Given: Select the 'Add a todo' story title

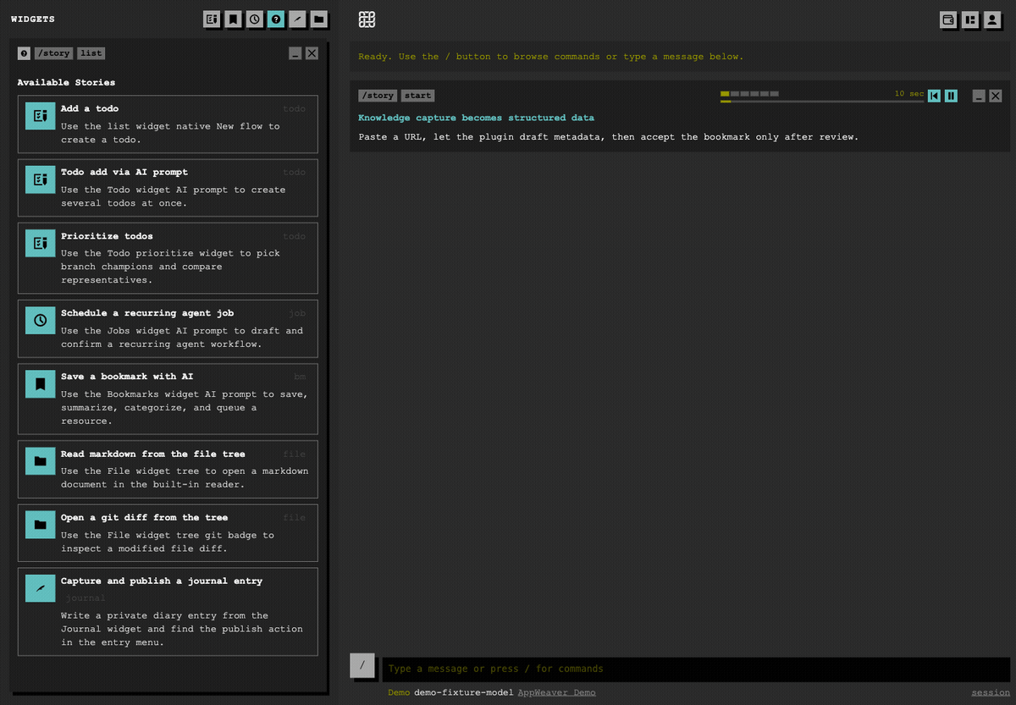Looking at the screenshot, I should tap(90, 108).
